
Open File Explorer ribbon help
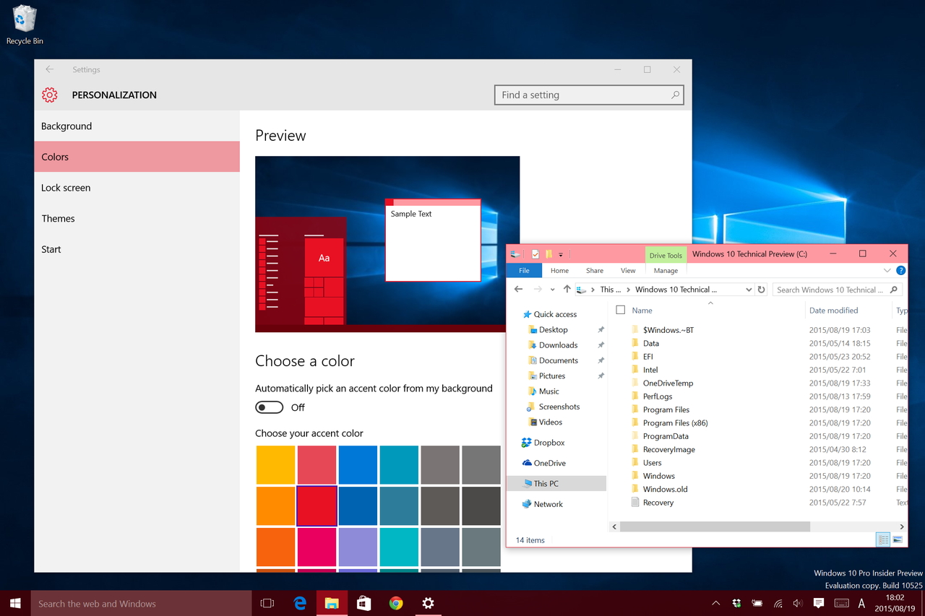(900, 271)
